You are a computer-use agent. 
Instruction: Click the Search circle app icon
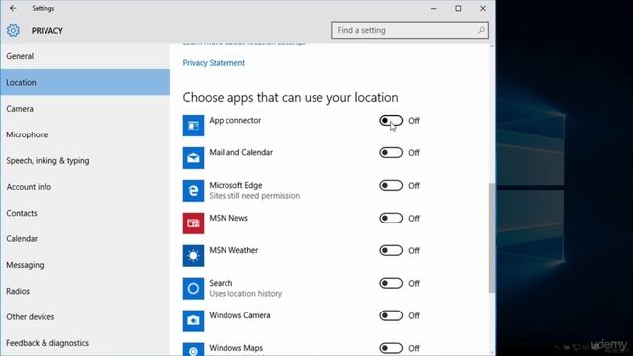tap(193, 288)
